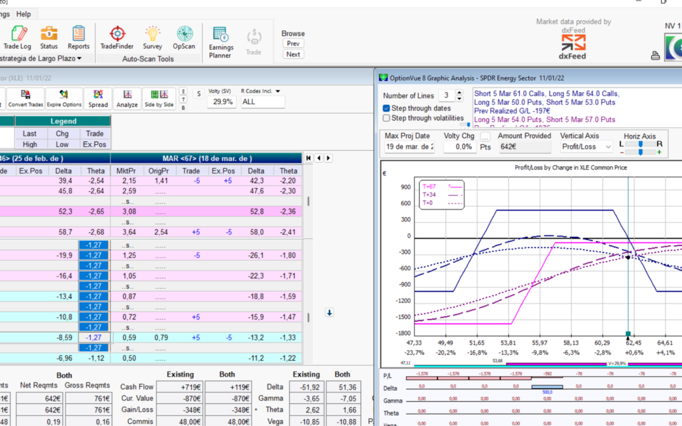Image resolution: width=682 pixels, height=426 pixels.
Task: Edit the Volty Chg 0,0% field
Action: (x=459, y=147)
